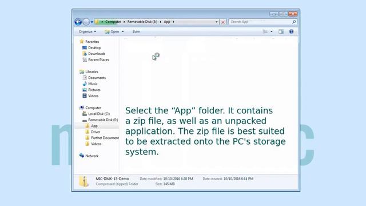Toggle the preview pane icon
Screen dimensions: 366x206
click(281, 31)
